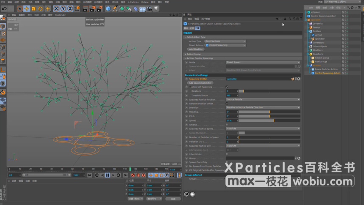Click the record keyframe button
364x205 pixels.
click(133, 175)
